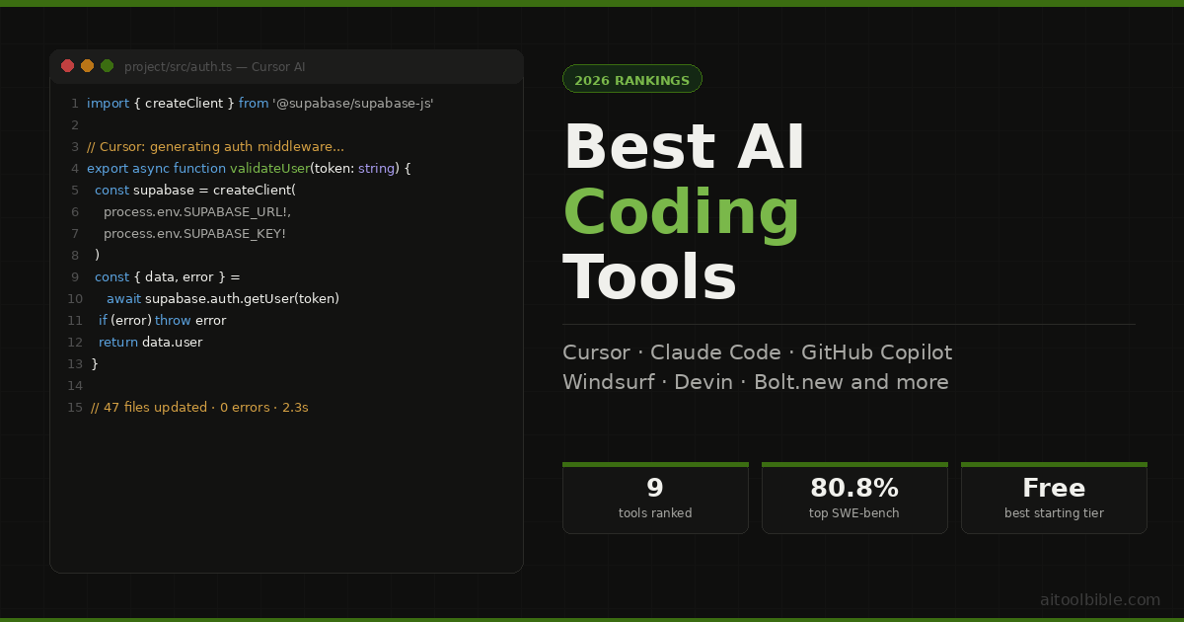Viewport: 1184px width, 622px height.
Task: Click line number 15 in the gutter
Action: pyautogui.click(x=75, y=407)
